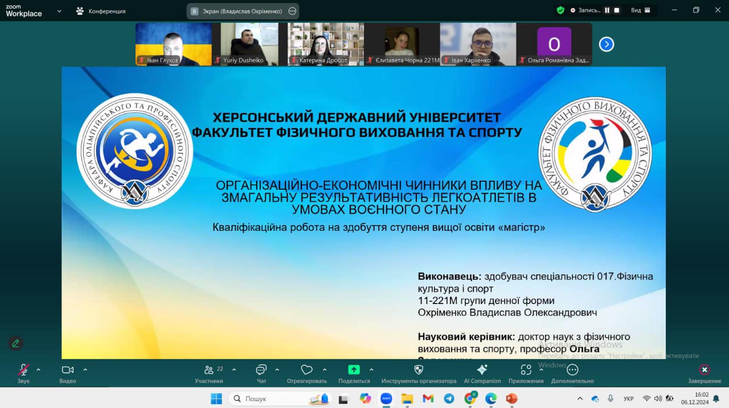This screenshot has height=408, width=729.
Task: Switch to Zoom app on the taskbar
Action: coord(386,399)
